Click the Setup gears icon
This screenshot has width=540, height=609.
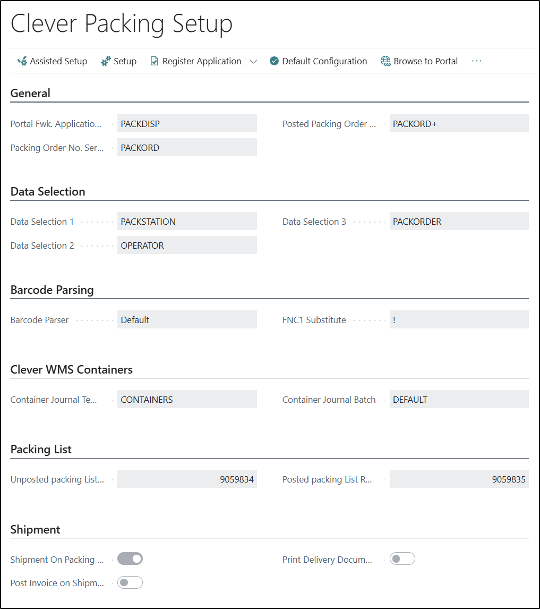106,62
